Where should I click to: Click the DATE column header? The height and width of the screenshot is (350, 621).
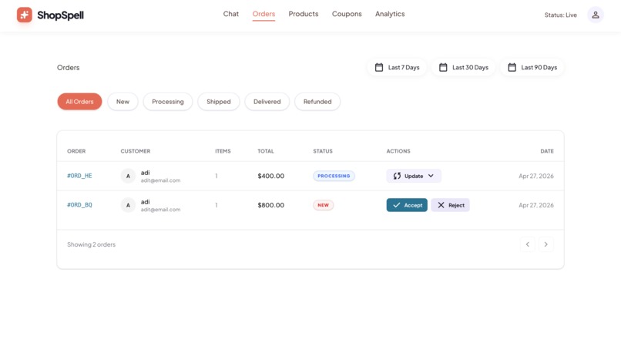pos(547,151)
